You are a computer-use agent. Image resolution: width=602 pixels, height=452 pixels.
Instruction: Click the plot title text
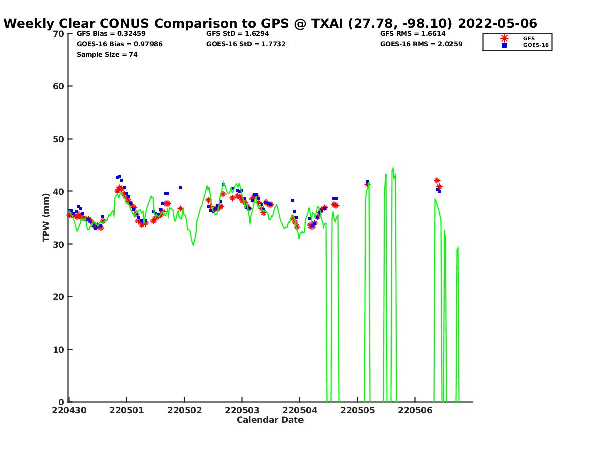tap(270, 23)
